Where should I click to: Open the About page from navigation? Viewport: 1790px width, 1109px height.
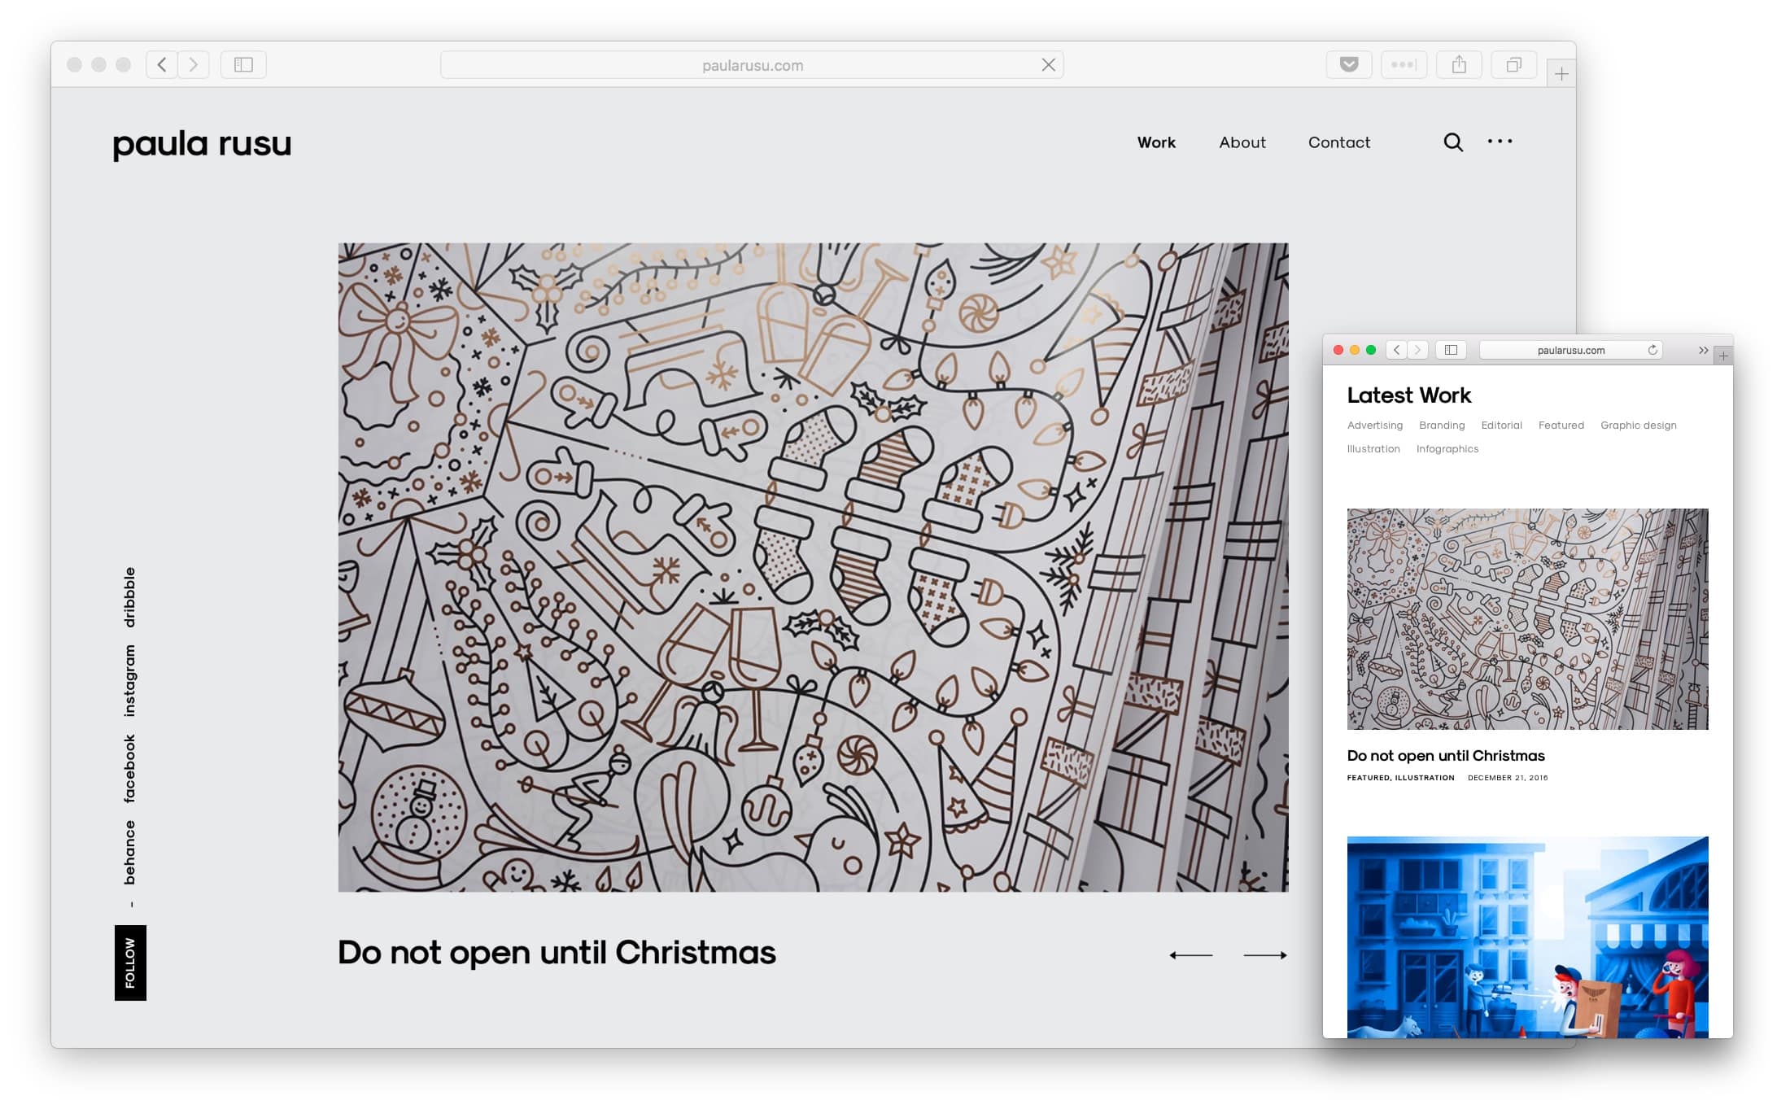pos(1242,142)
